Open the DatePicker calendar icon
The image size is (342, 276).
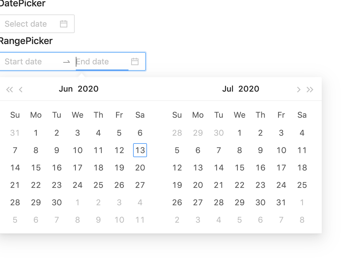click(x=63, y=24)
